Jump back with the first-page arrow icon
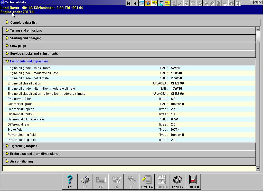This screenshot has width=263, height=191. [129, 3]
